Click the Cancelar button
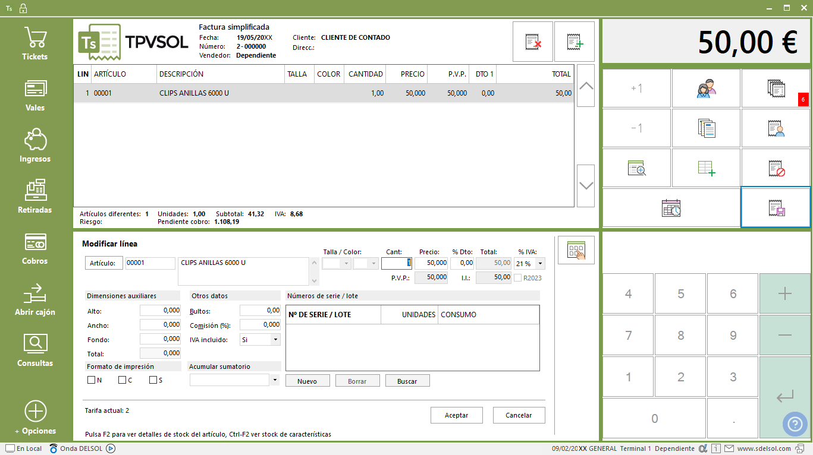The height and width of the screenshot is (455, 813). [519, 415]
